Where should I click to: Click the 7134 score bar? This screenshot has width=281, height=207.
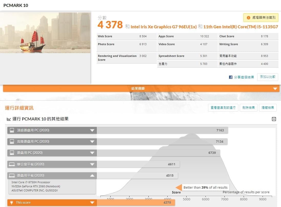pyautogui.click(x=162, y=142)
